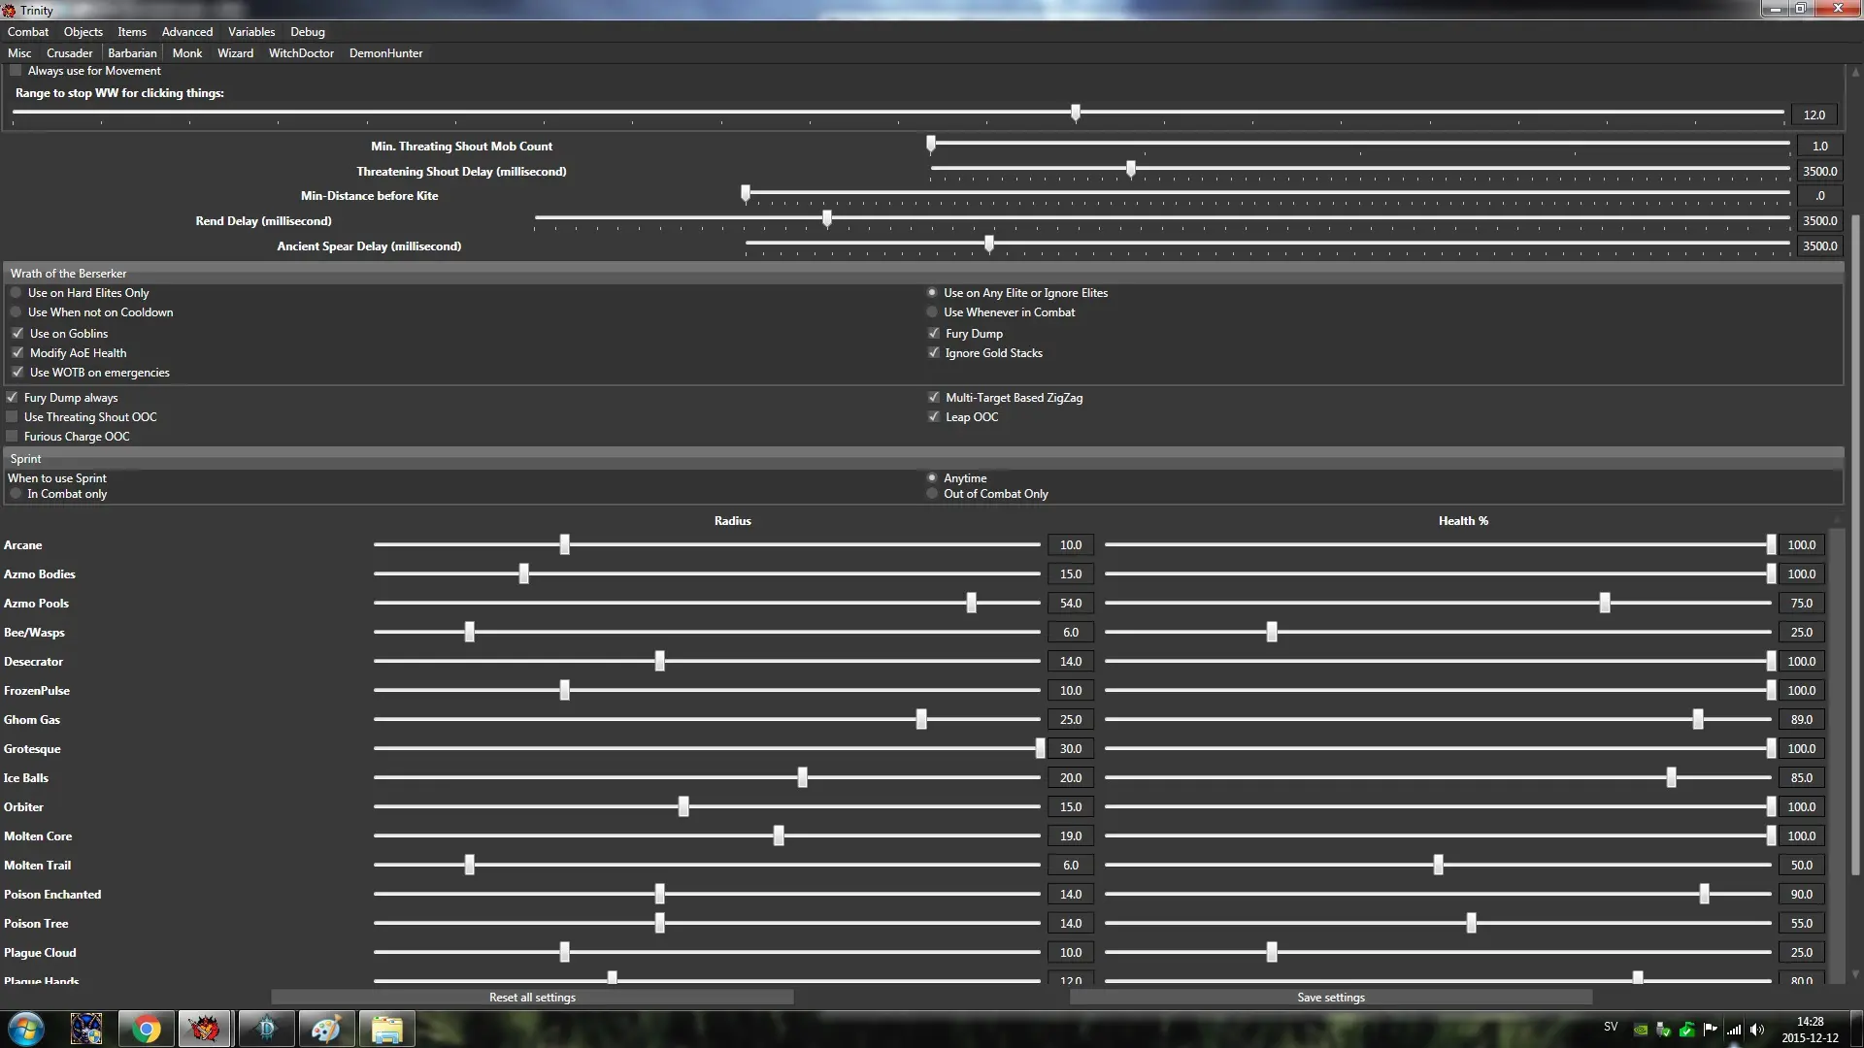This screenshot has height=1048, width=1864.
Task: Click the network signal tray icon
Action: (x=1734, y=1030)
